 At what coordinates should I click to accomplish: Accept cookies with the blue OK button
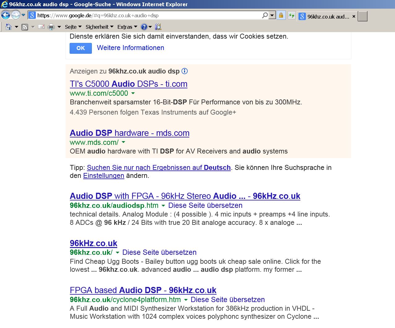click(81, 48)
